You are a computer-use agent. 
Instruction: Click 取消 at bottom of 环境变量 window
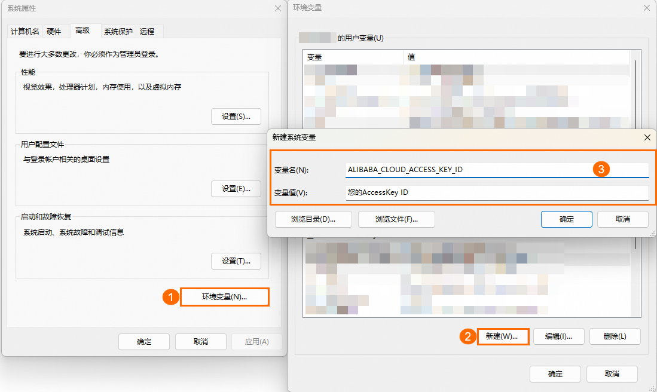tap(612, 374)
